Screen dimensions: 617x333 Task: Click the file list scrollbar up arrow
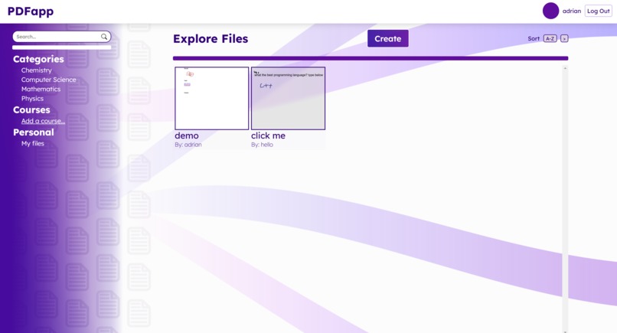click(x=565, y=68)
